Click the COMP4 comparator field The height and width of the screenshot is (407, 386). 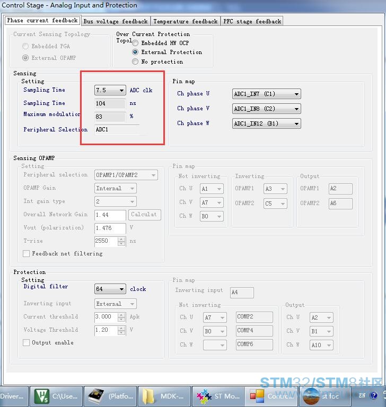coord(255,331)
